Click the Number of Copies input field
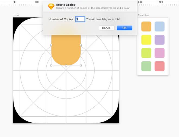Image resolution: width=179 pixels, height=137 pixels. click(80, 19)
